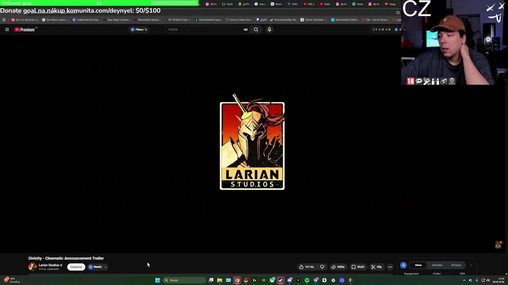
Task: Select the Outlier metric label
Action: (437, 274)
